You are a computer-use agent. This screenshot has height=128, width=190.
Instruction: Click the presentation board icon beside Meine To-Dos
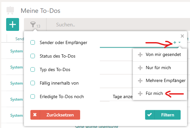click(10, 11)
